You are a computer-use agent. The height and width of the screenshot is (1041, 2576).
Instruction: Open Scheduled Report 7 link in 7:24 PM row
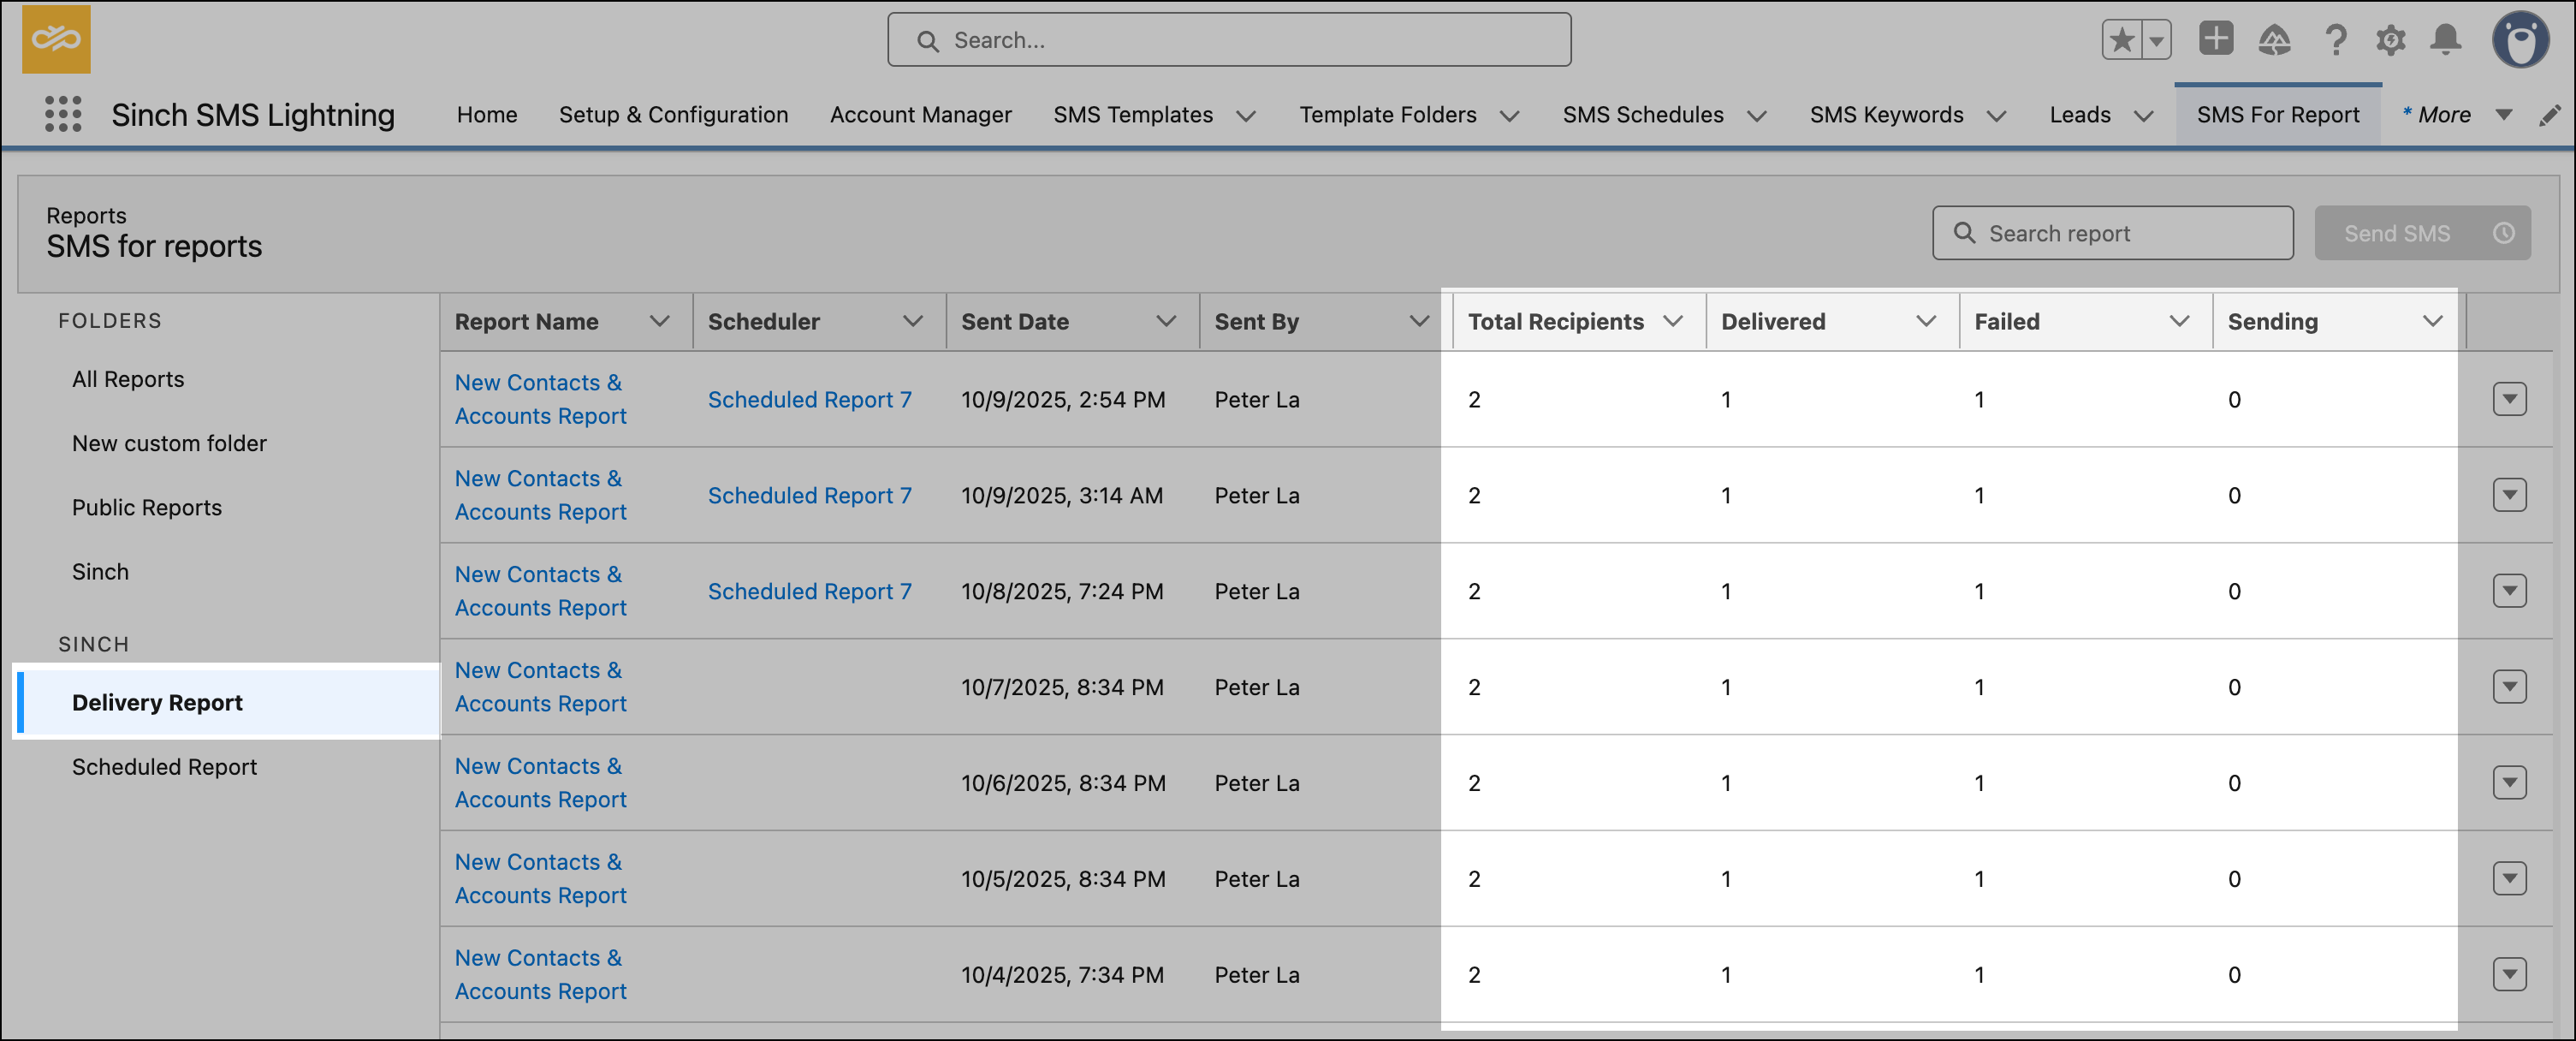809,591
